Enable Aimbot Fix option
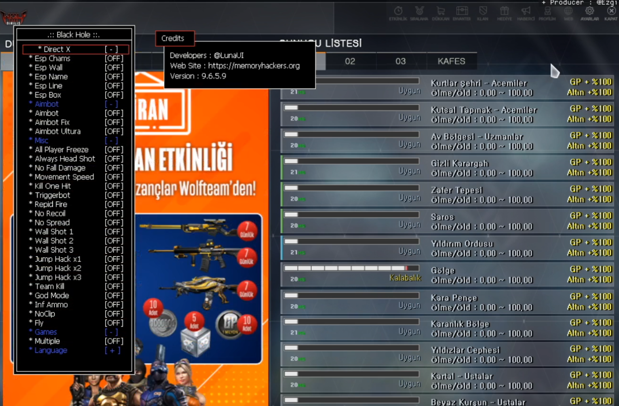This screenshot has height=406, width=619. 75,122
